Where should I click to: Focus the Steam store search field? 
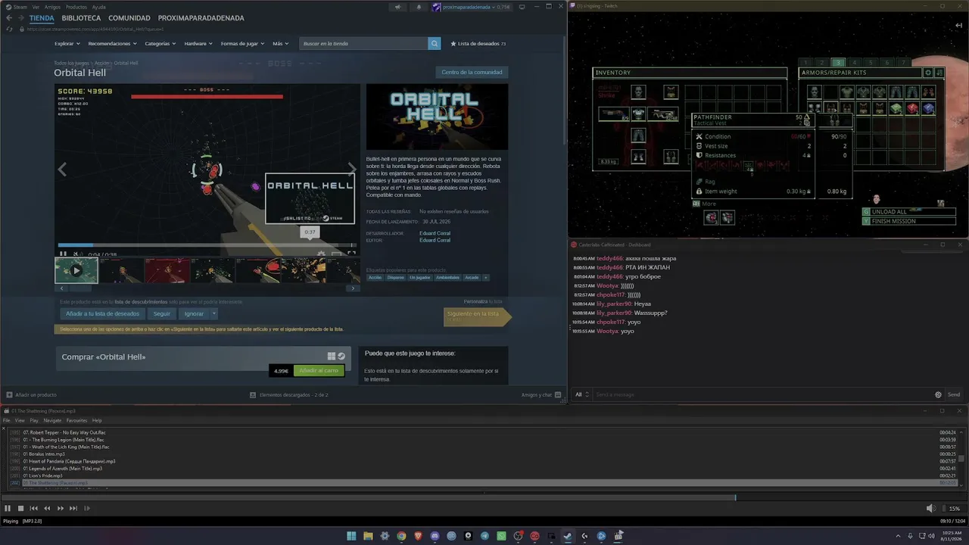(x=364, y=44)
